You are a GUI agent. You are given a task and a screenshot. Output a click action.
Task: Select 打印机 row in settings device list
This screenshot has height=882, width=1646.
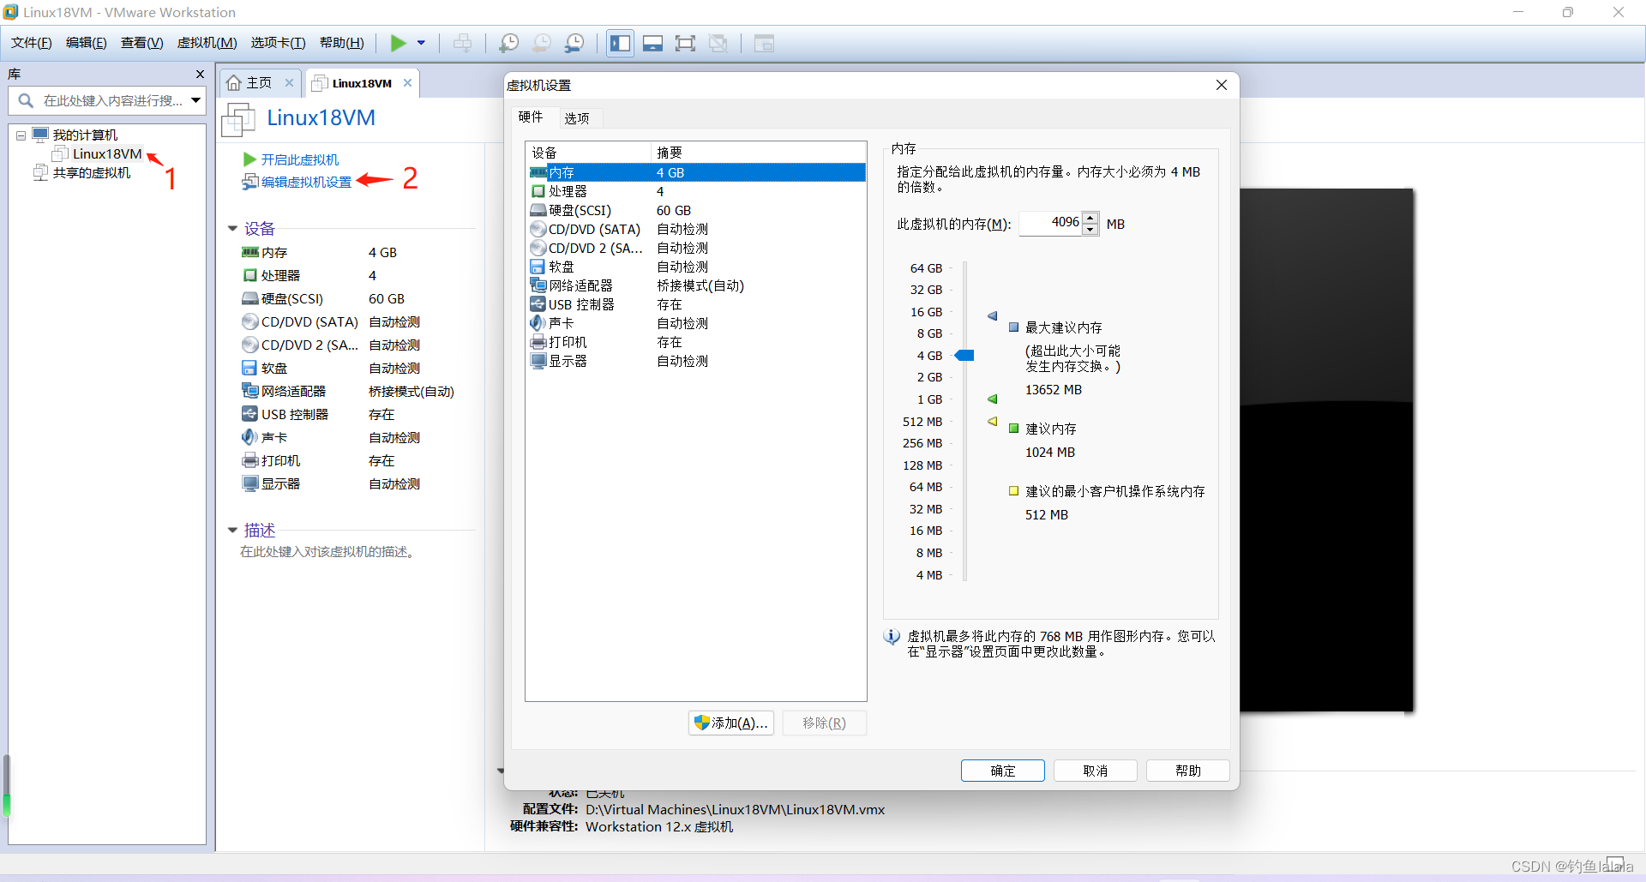[696, 342]
